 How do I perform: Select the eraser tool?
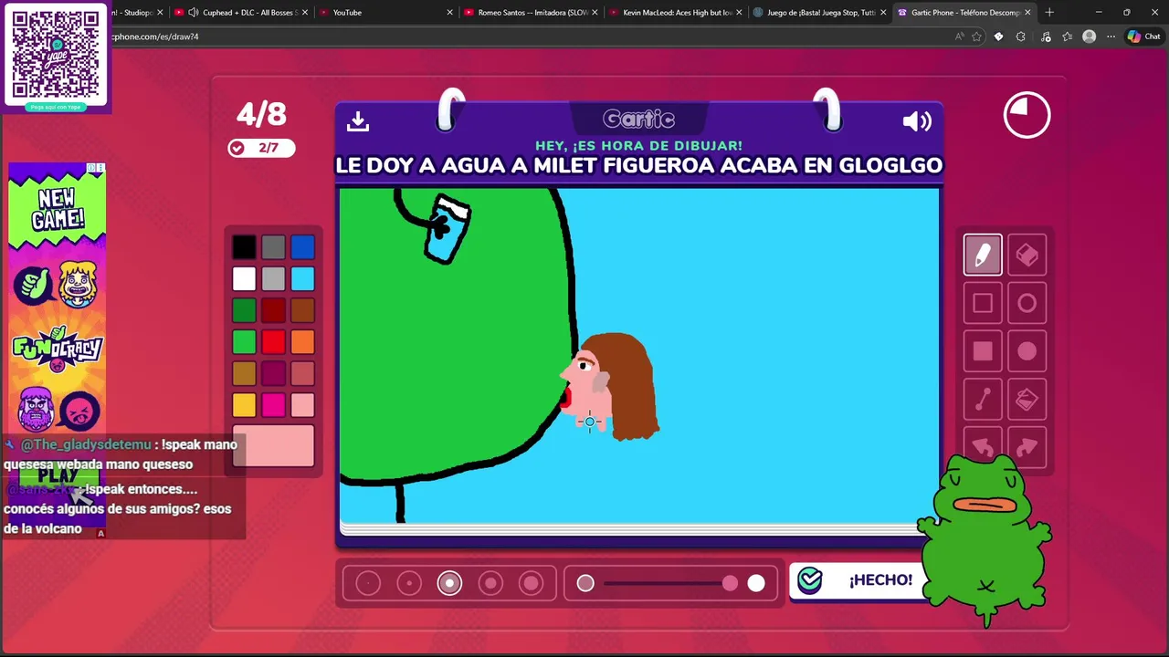click(1027, 255)
